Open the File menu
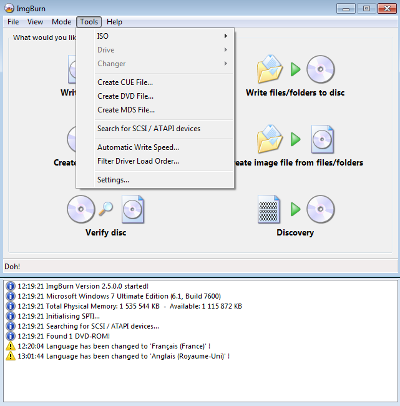The image size is (400, 406). [x=13, y=22]
